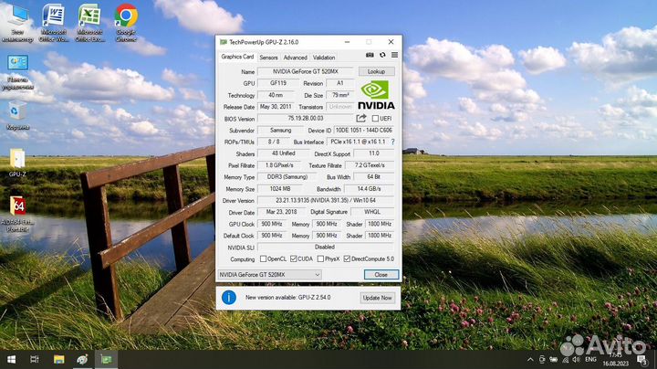The height and width of the screenshot is (369, 657).
Task: Click the Subvendor value Samsung
Action: (281, 131)
